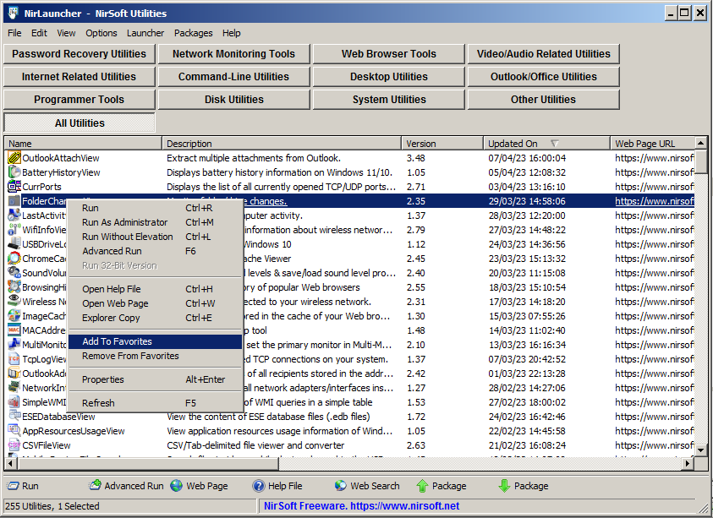
Task: Click the BatteryHistoryView row icon
Action: pos(14,172)
